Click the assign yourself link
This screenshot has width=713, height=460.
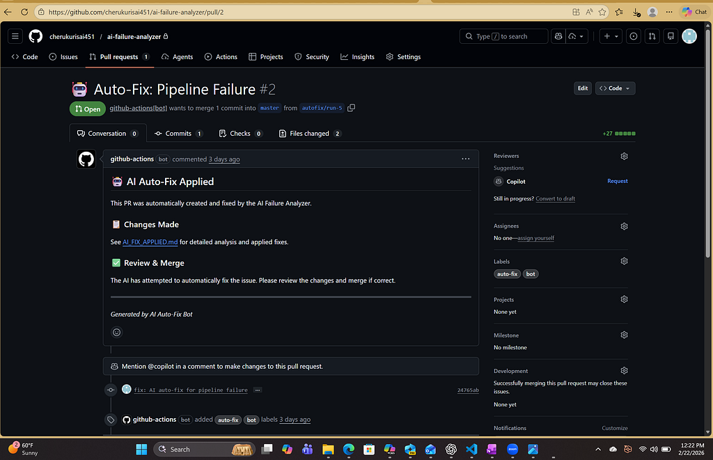tap(535, 238)
